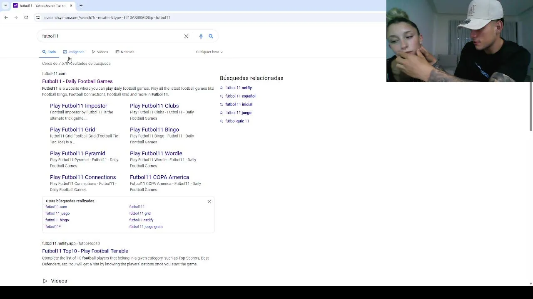533x299 pixels.
Task: Click the address bar URL field
Action: tap(208, 17)
